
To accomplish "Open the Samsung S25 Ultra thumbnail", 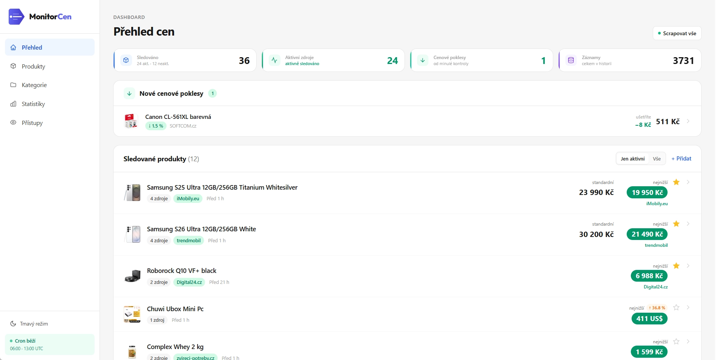I will (x=132, y=192).
